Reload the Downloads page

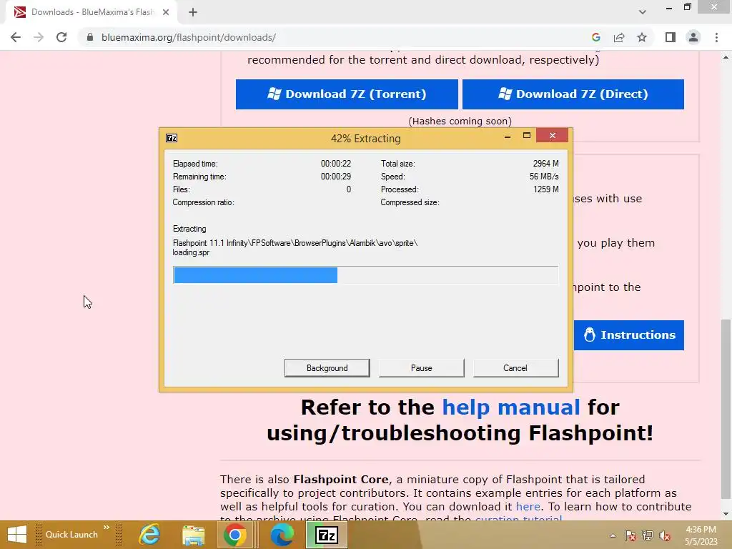coord(61,37)
